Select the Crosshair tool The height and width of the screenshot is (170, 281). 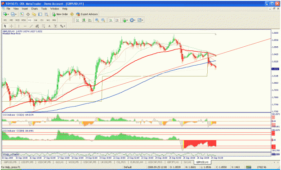pos(12,26)
